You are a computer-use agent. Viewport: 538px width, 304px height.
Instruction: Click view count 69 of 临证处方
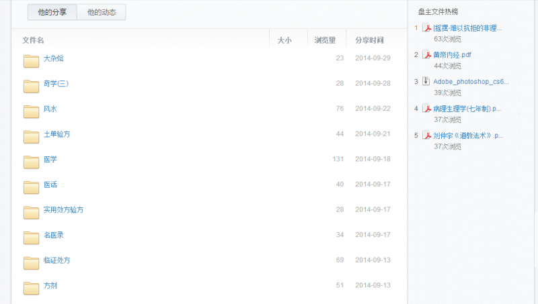point(340,260)
